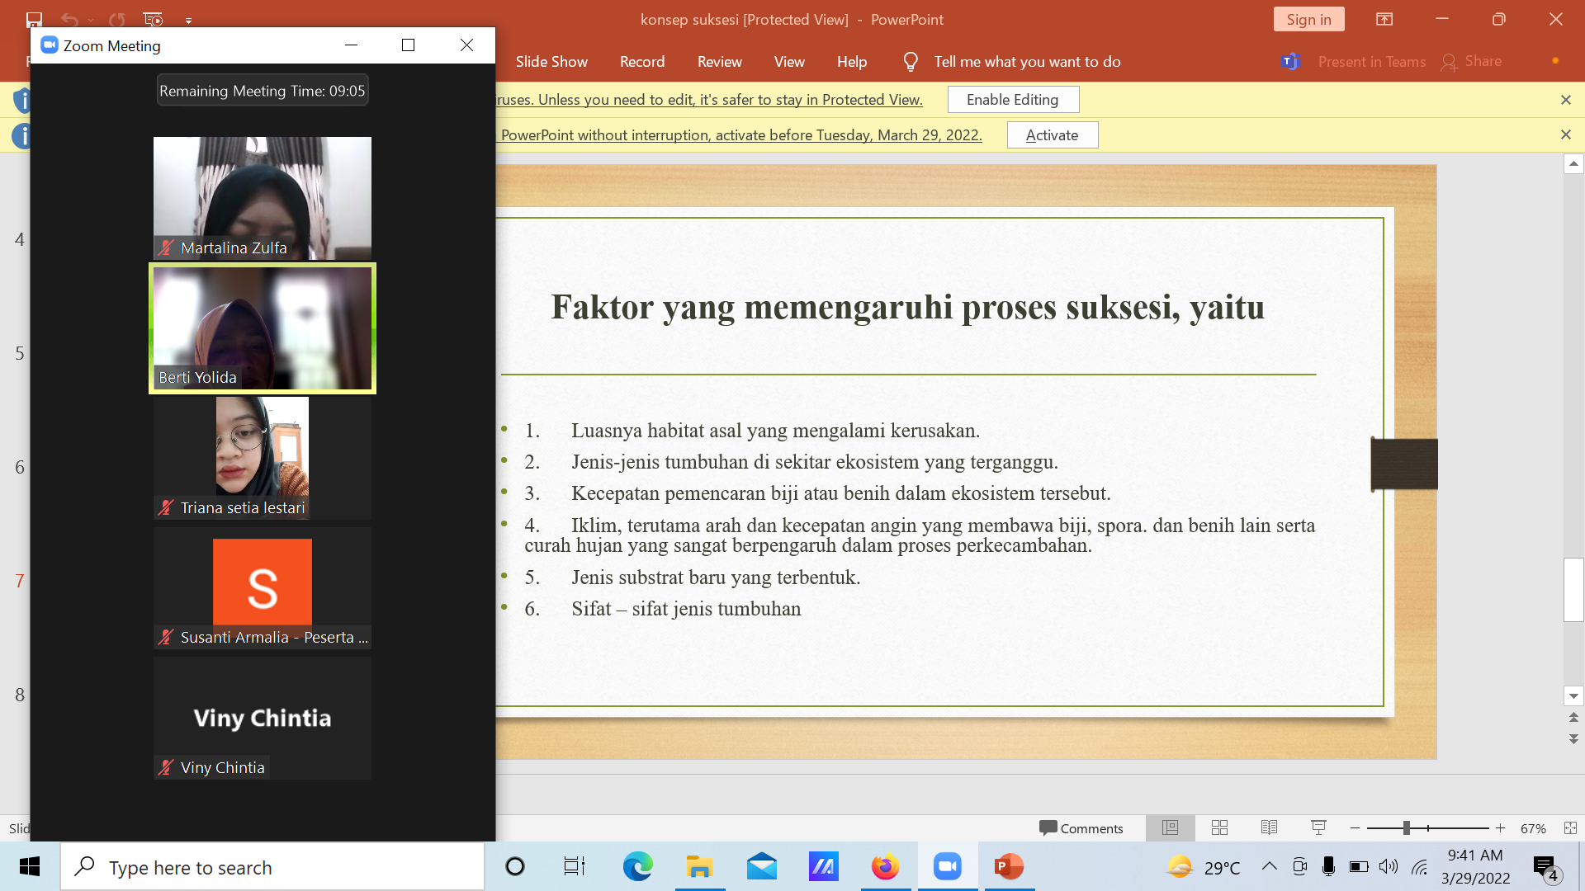Open Zoom app in taskbar

(947, 866)
